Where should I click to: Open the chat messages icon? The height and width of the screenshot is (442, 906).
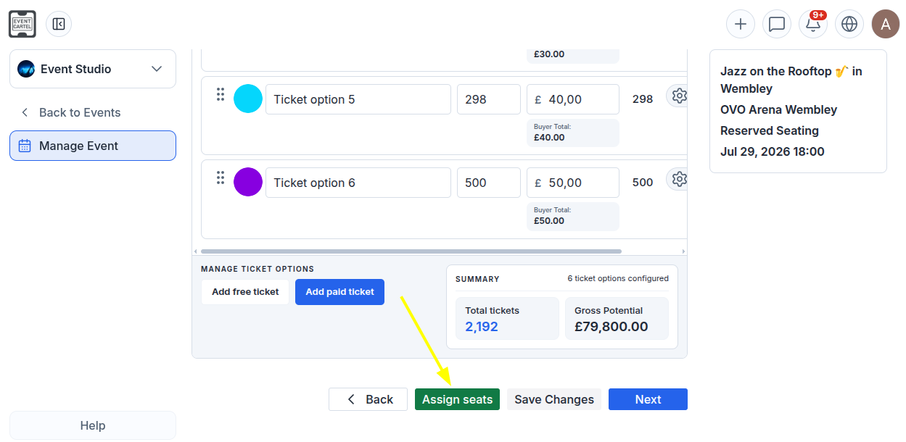click(x=777, y=24)
